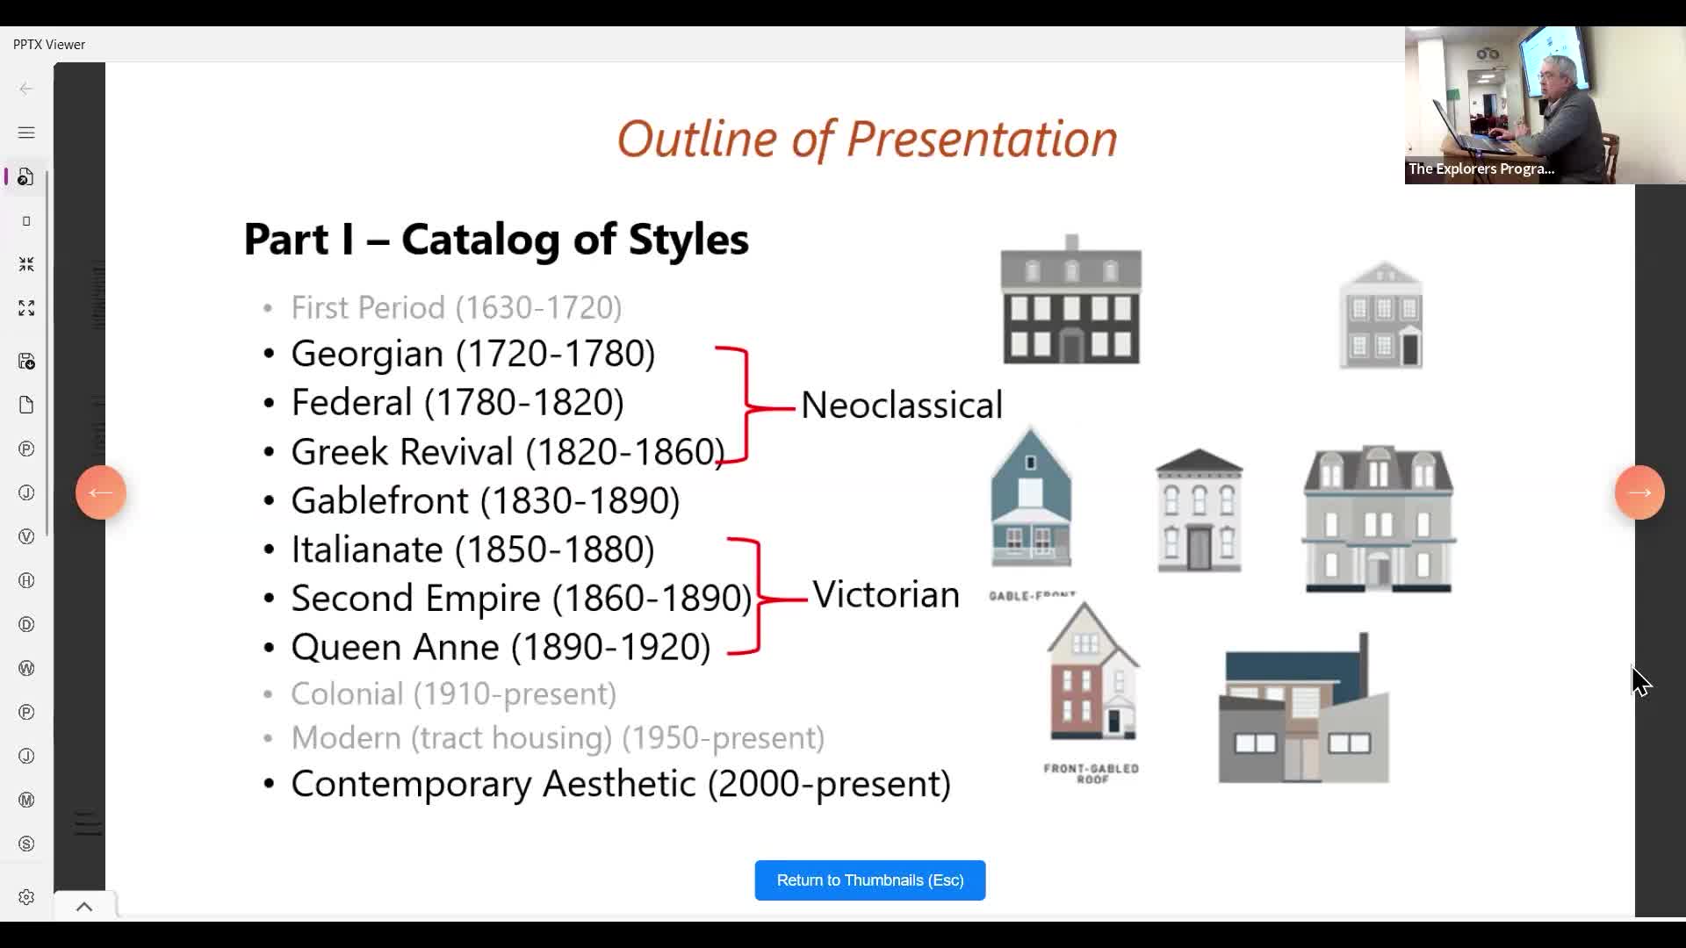This screenshot has width=1686, height=948.
Task: Open the hamburger menu
Action: [26, 133]
